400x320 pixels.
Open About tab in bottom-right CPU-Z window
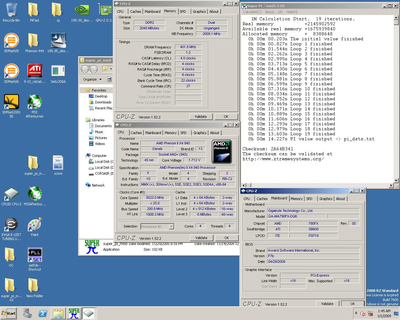(x=340, y=199)
